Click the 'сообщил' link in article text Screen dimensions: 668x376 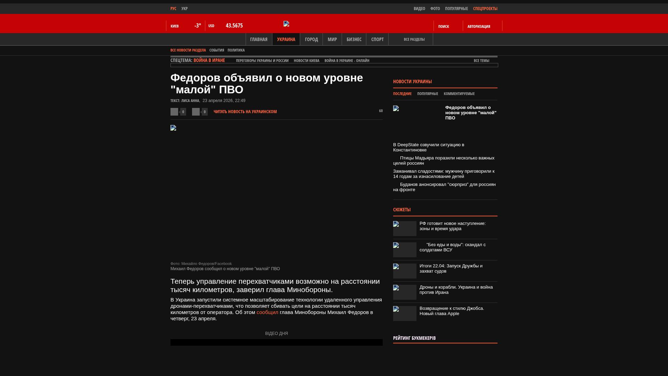tap(267, 312)
